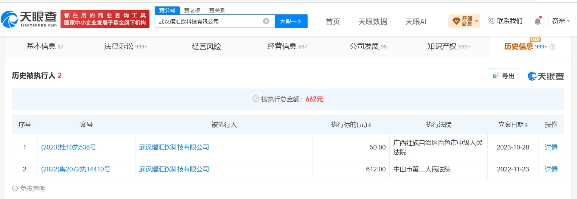This screenshot has height=199, width=577.
Task: Click 广西壮族自治区百色市中级人民法院 court cell
Action: coord(438,147)
